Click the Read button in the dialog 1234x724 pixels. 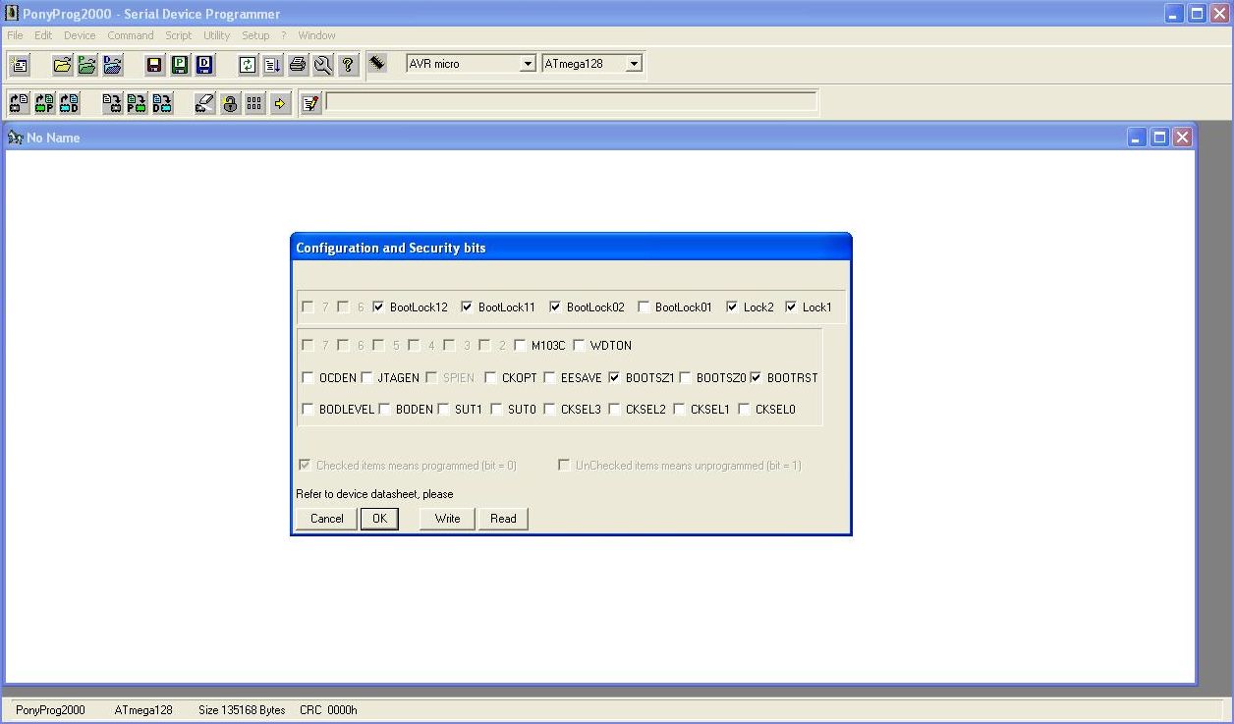(503, 519)
